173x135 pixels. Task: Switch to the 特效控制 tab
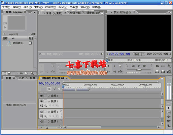point(75,13)
